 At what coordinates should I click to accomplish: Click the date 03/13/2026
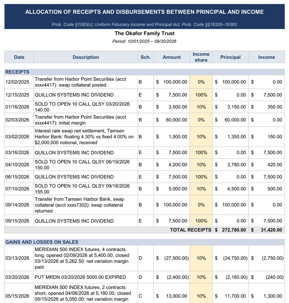tap(17, 258)
